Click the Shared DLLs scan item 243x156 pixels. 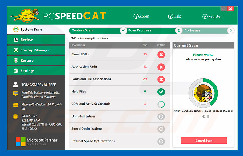[119, 54]
